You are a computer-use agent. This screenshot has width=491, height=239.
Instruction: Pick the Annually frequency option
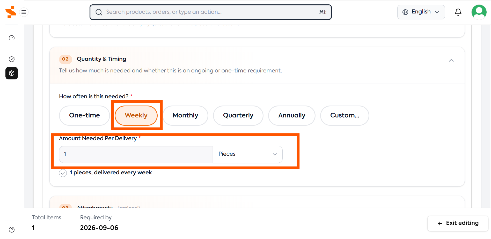point(292,115)
